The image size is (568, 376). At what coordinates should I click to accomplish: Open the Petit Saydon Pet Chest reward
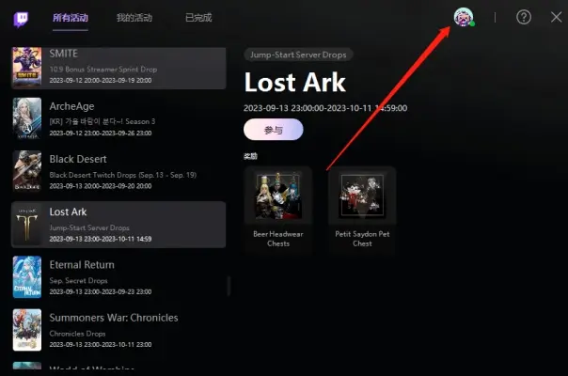pos(362,211)
